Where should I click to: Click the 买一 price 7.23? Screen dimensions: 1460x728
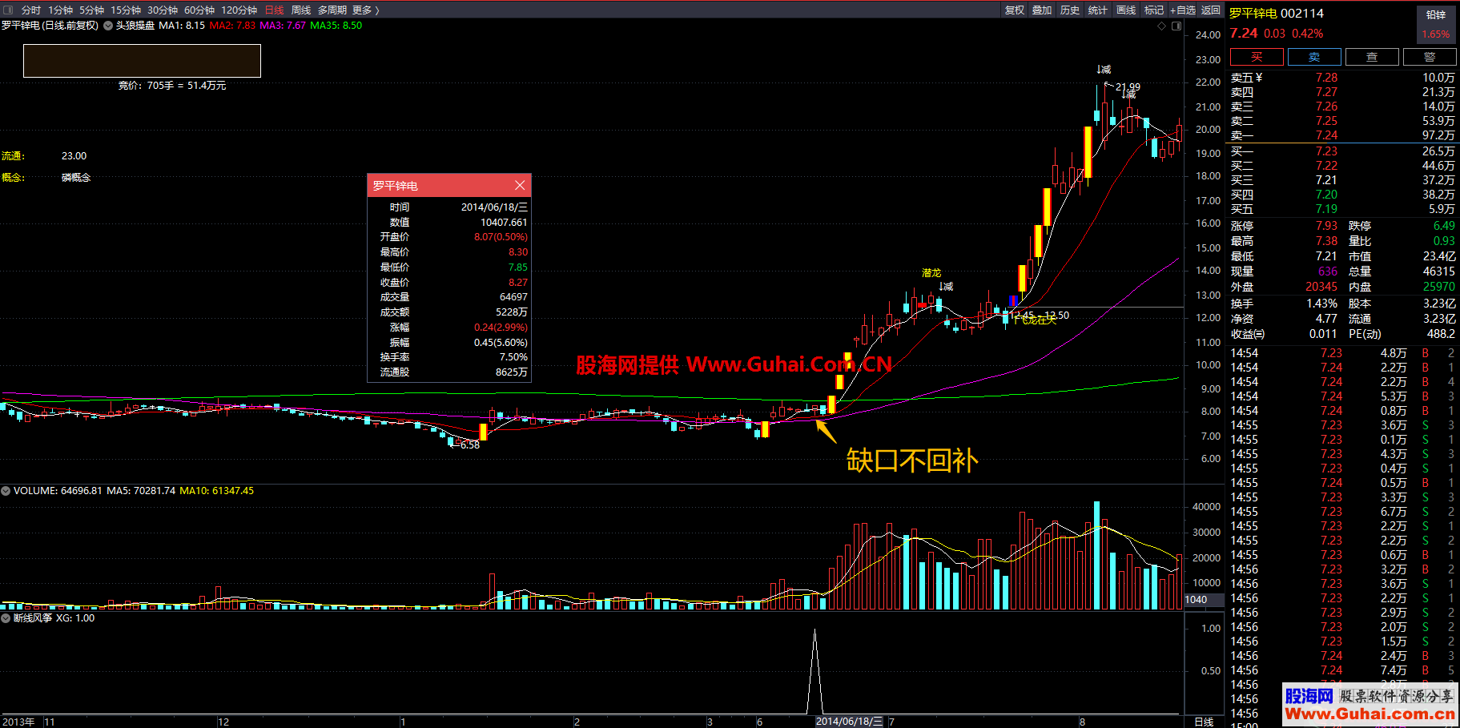click(1326, 151)
